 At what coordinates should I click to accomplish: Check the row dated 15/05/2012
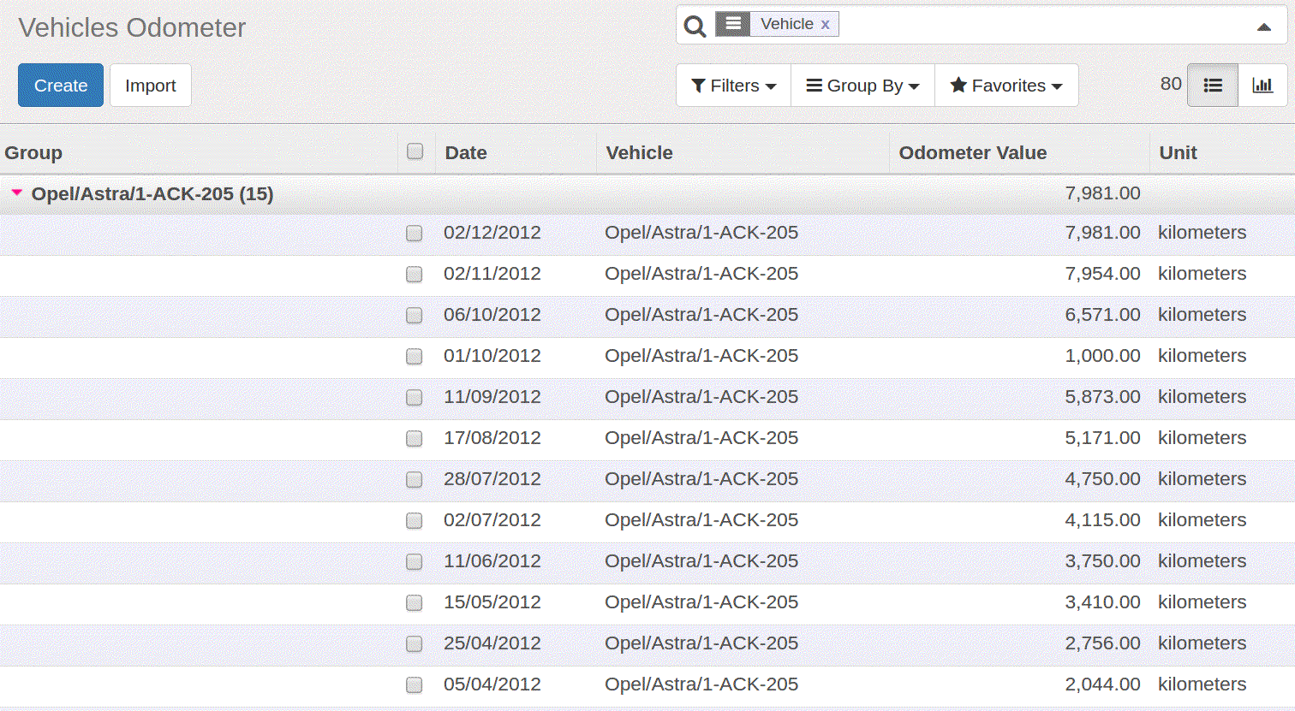[415, 603]
